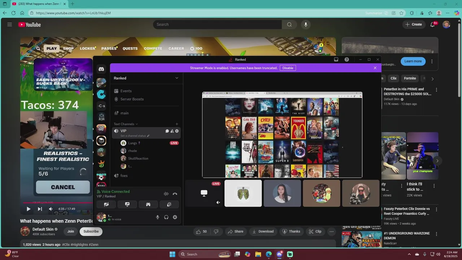Open options for PeterBot PRIME video

click(436, 90)
